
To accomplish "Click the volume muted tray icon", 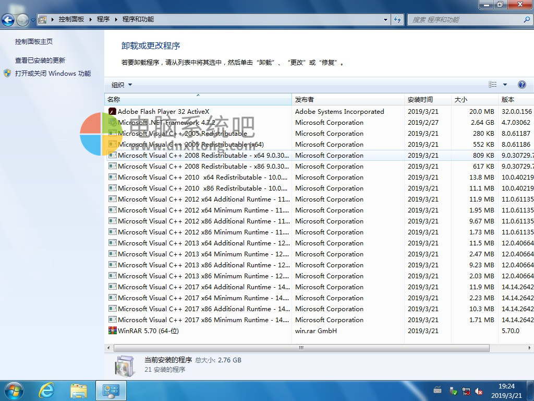I will (x=479, y=391).
